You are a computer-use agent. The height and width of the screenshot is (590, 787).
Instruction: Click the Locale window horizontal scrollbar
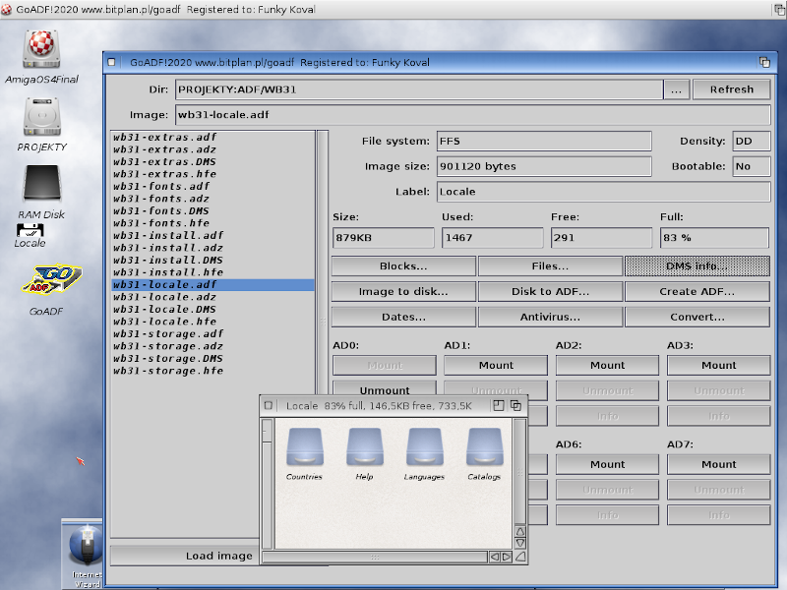375,557
